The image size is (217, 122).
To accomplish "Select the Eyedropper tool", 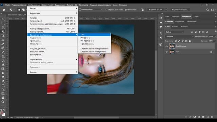I will (x=3, y=44).
